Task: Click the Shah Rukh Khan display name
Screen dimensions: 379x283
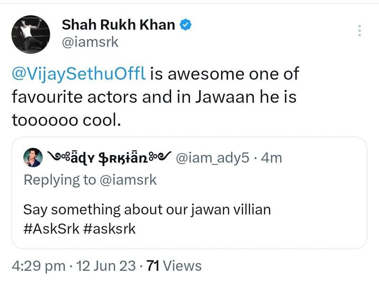Action: coord(118,25)
